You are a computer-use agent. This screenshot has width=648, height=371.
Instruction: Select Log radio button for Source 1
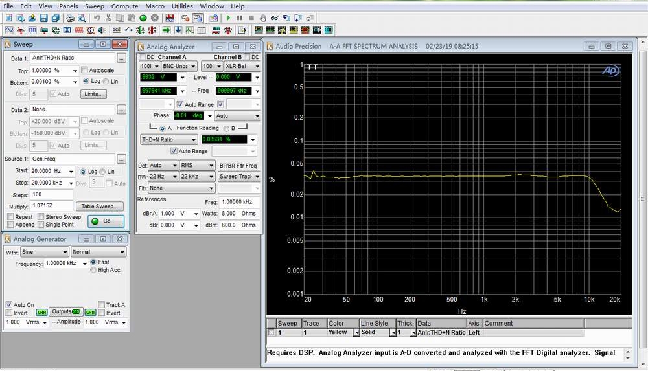pyautogui.click(x=83, y=172)
